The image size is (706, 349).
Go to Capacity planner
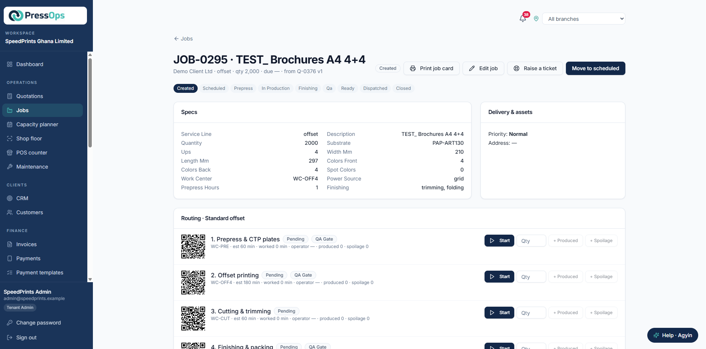pyautogui.click(x=42, y=124)
